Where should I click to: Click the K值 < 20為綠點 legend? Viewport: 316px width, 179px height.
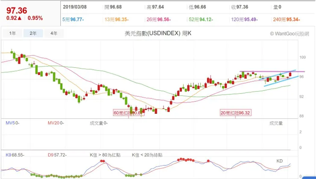[147, 155]
